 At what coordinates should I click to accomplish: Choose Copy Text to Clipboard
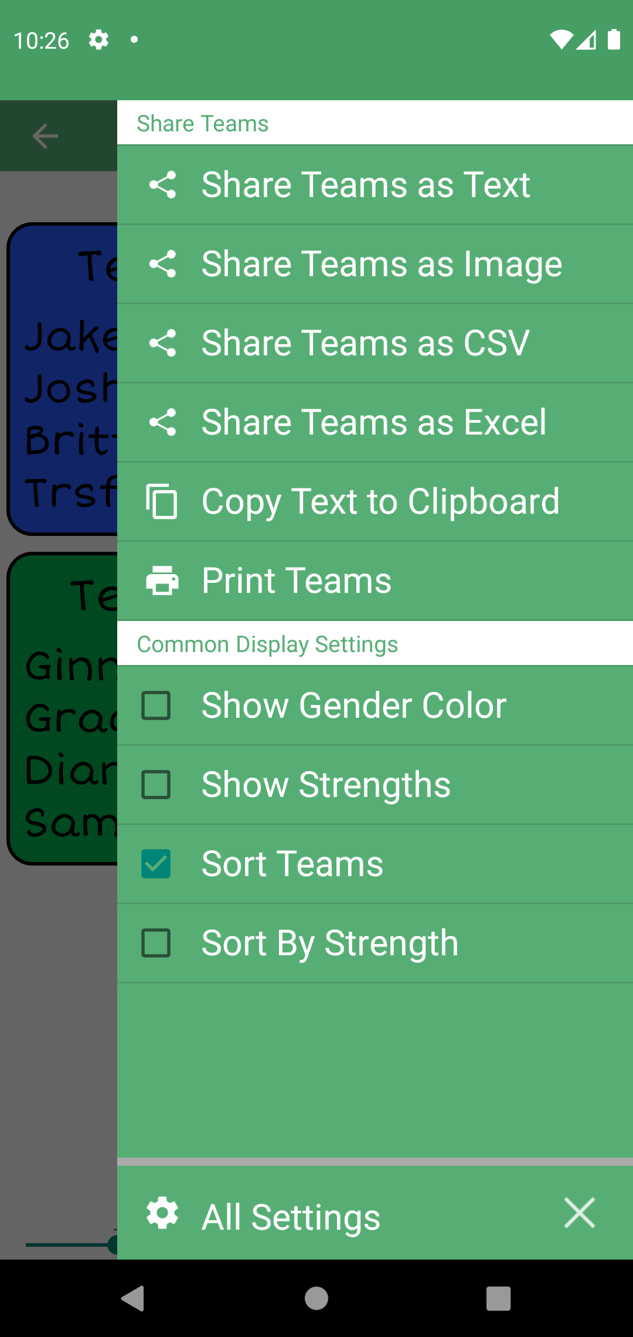(380, 501)
